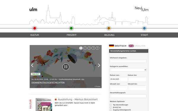Go to next slide using right arrow
178x111 pixels.
point(99,65)
